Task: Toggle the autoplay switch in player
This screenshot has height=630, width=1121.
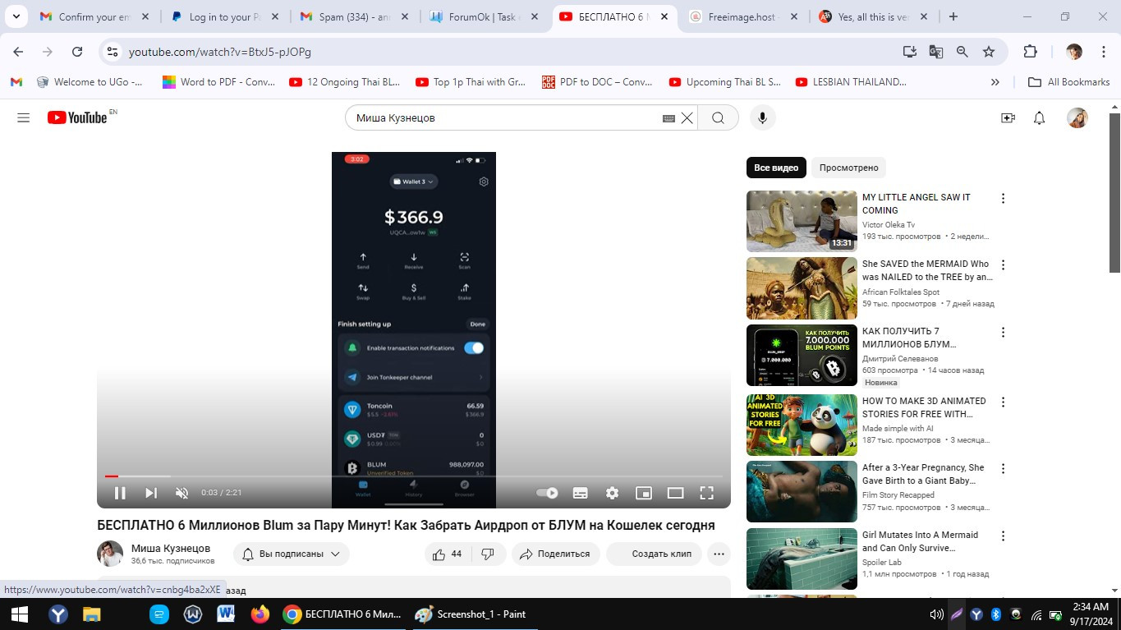Action: point(547,493)
